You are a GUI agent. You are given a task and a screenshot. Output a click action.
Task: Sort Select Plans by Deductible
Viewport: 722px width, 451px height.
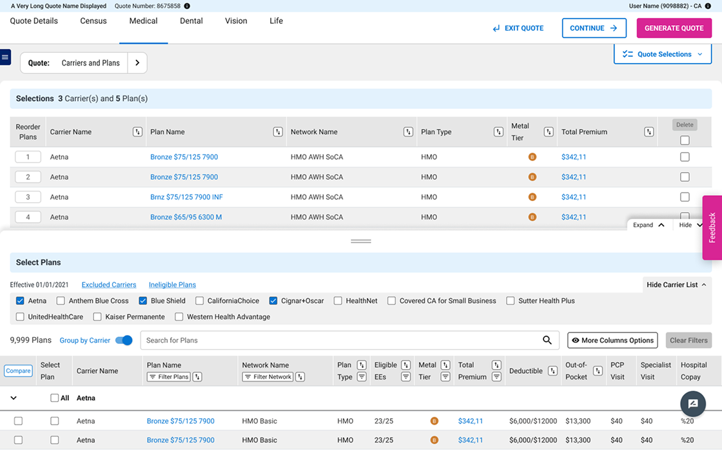coord(552,371)
